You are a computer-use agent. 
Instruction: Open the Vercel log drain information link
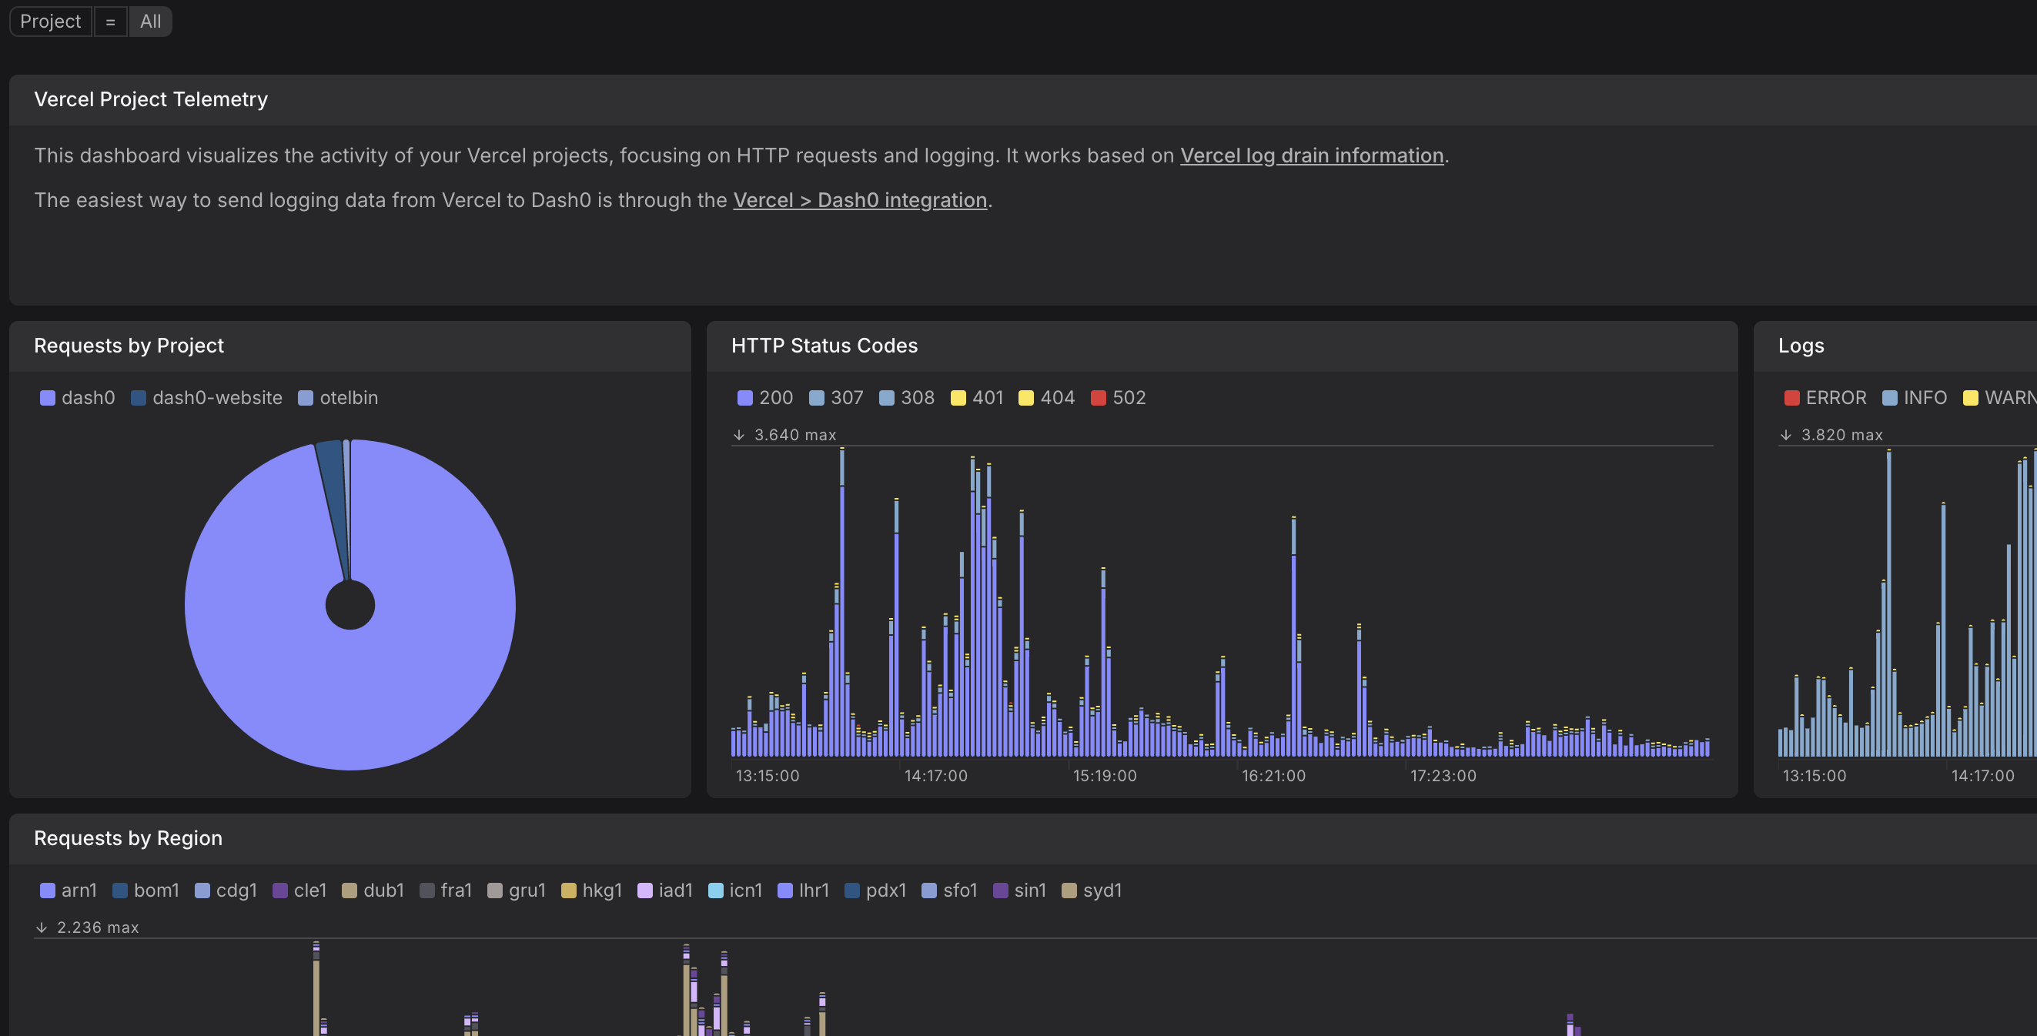[1311, 155]
